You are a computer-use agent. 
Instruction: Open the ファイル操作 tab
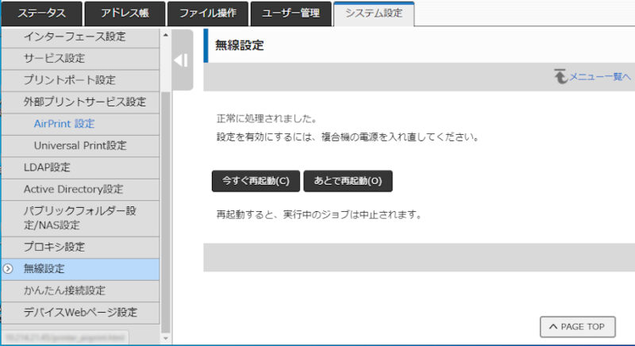(208, 13)
